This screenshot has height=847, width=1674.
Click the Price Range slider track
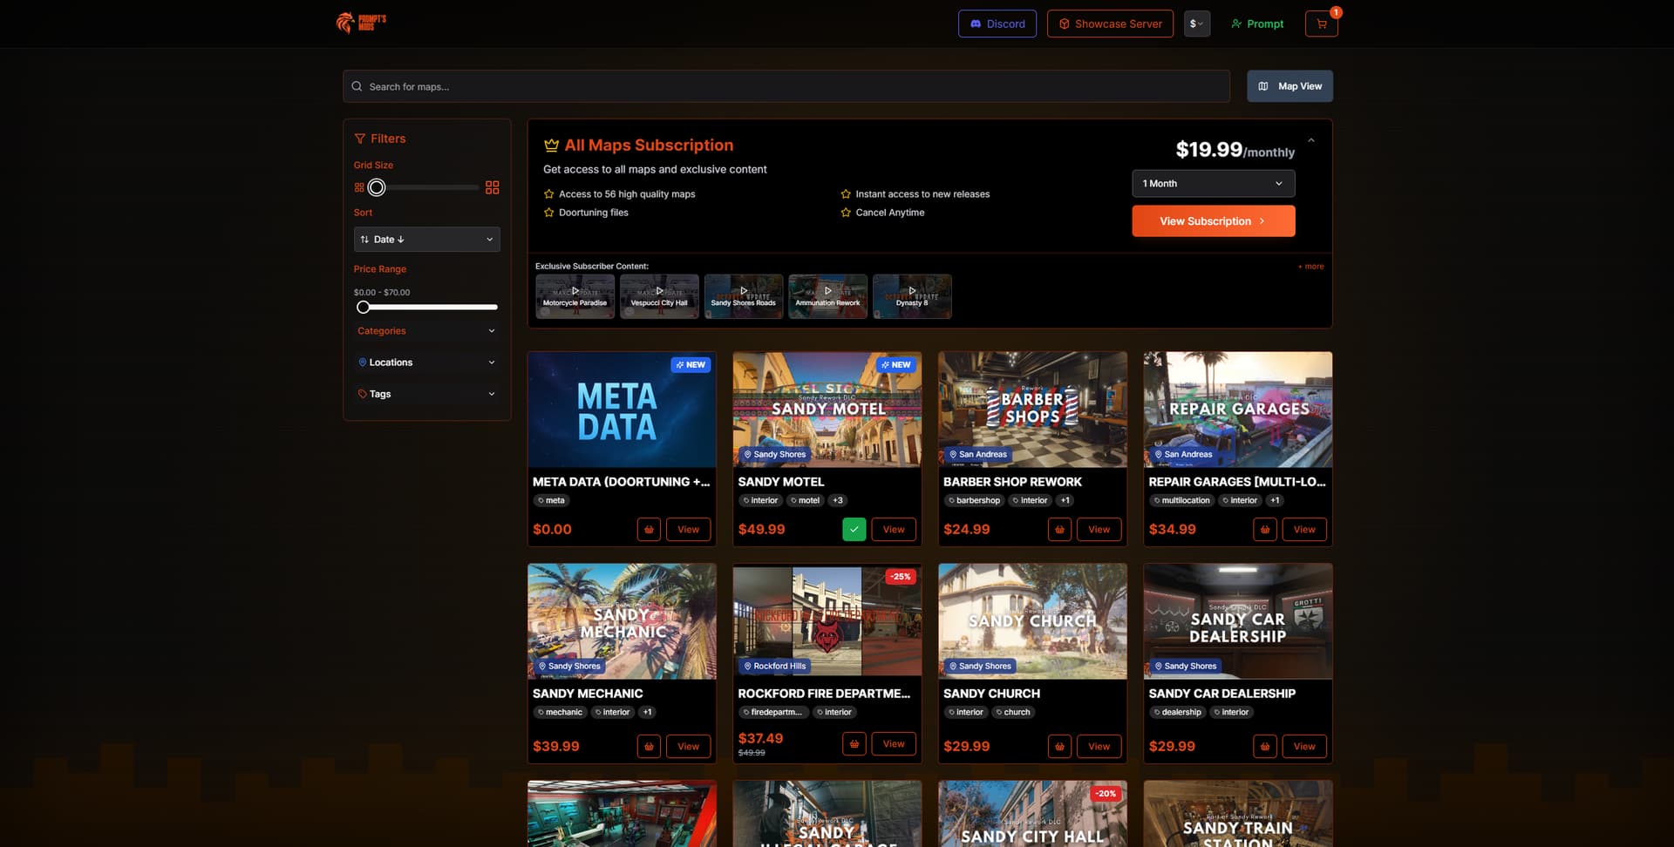tap(427, 307)
